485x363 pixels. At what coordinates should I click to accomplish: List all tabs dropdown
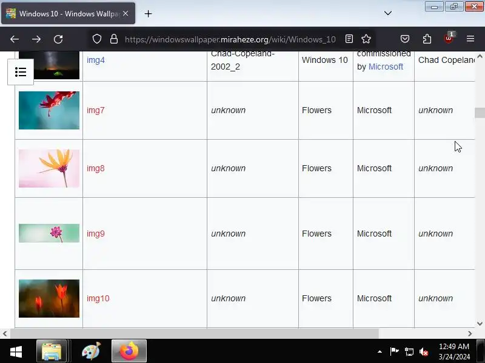click(388, 13)
